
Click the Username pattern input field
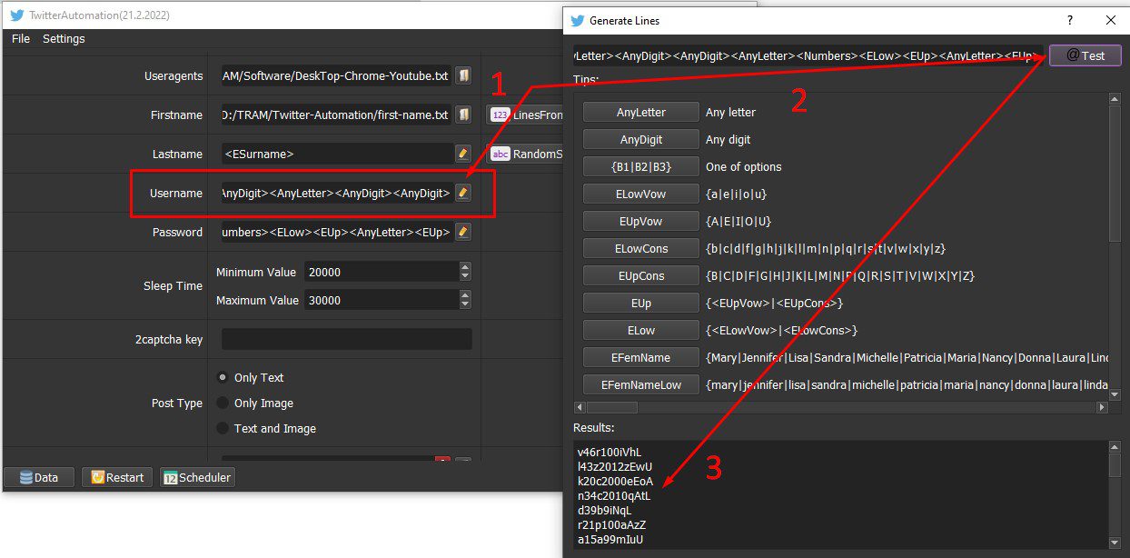click(336, 193)
